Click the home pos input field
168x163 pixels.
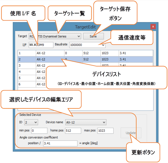73,130
